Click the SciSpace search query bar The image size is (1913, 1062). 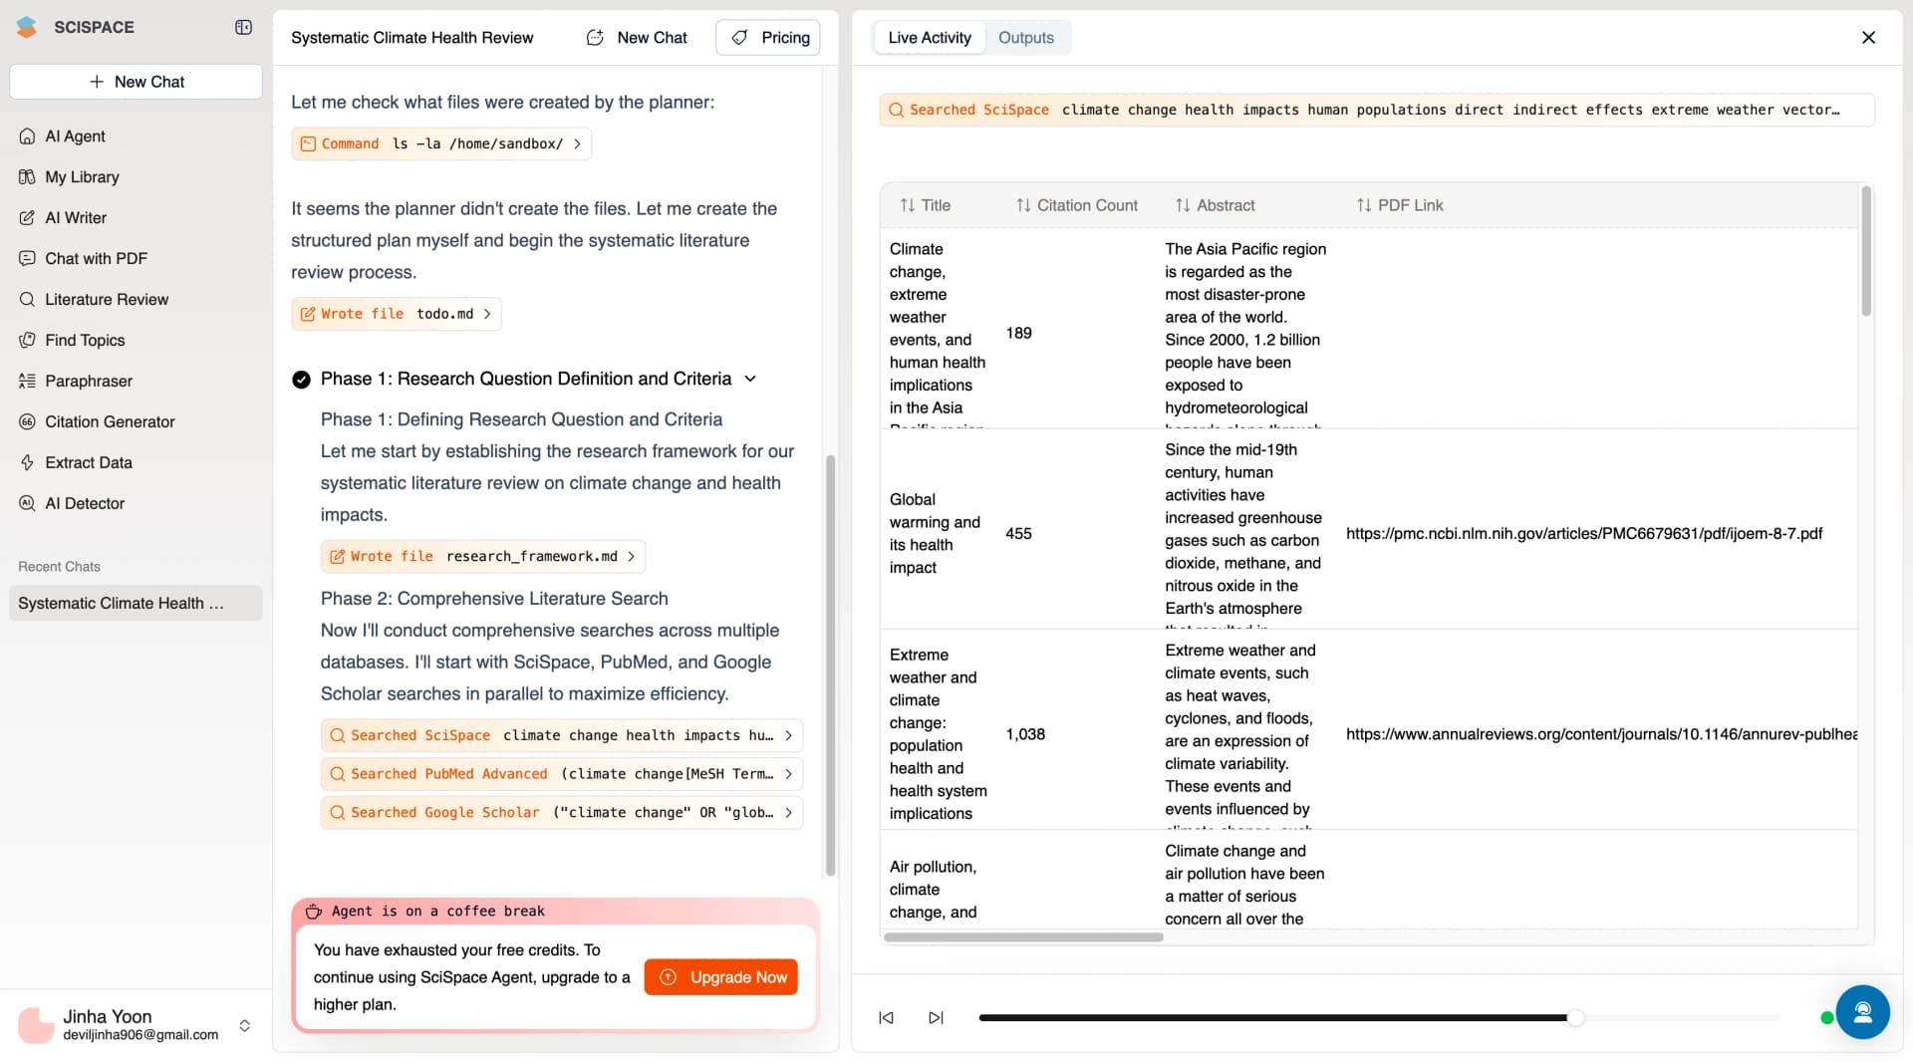tap(1376, 110)
